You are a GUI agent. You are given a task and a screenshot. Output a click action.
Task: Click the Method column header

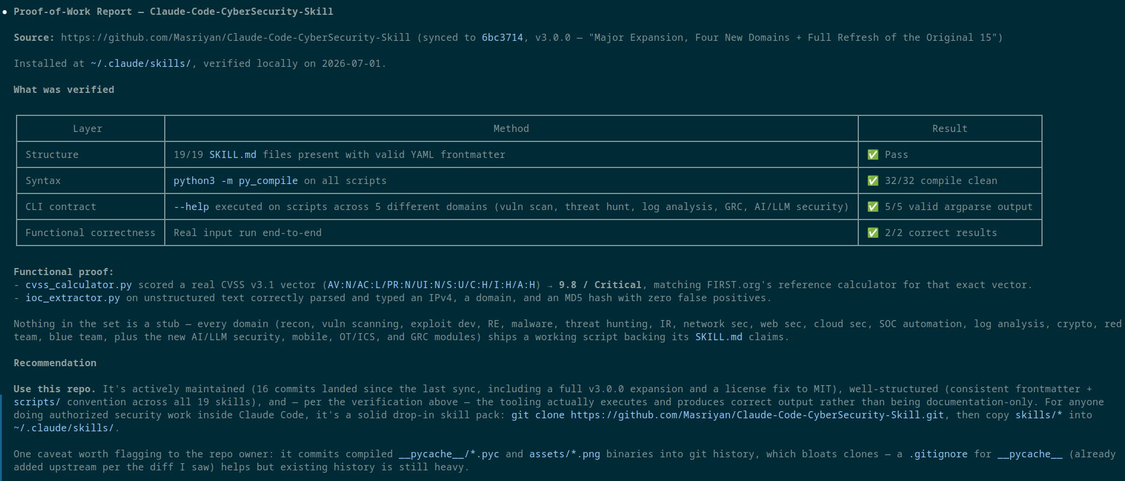click(511, 128)
